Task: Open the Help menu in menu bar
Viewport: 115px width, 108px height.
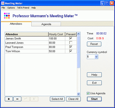Action: (x=34, y=8)
